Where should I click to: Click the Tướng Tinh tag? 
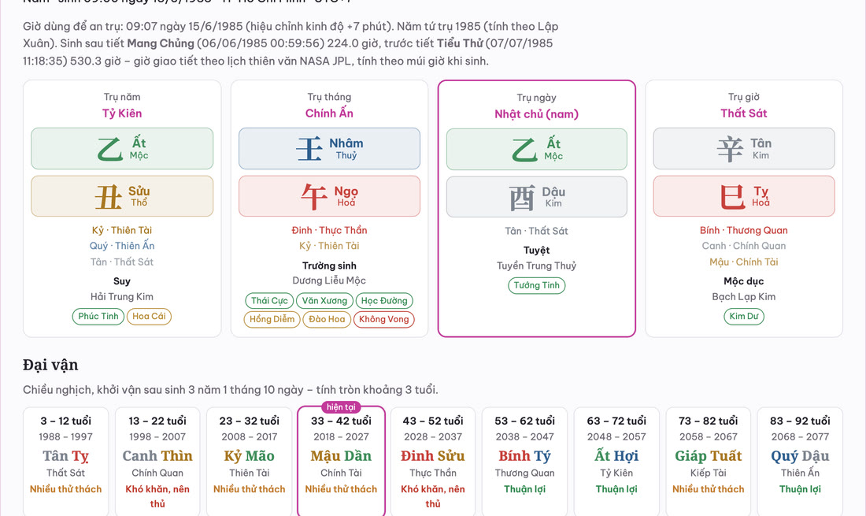[537, 286]
